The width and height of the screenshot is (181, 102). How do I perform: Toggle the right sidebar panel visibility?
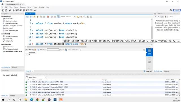(179, 10)
